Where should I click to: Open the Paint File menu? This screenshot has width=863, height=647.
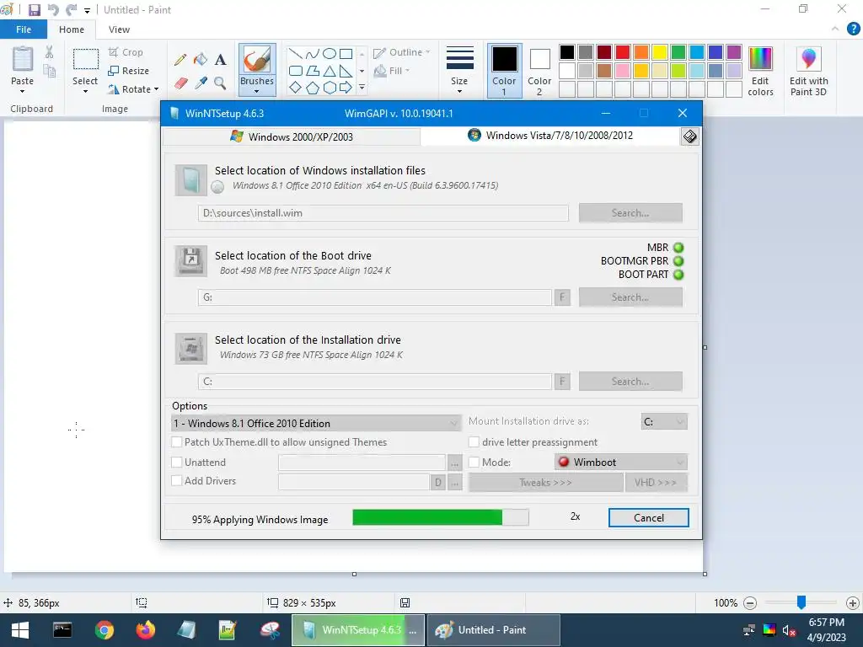tap(24, 29)
